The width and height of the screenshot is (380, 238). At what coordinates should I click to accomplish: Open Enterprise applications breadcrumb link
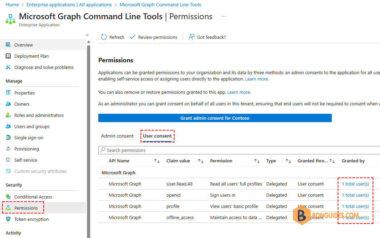69,5
